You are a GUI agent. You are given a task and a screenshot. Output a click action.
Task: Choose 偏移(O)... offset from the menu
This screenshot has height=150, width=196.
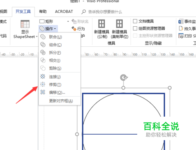click(60, 92)
